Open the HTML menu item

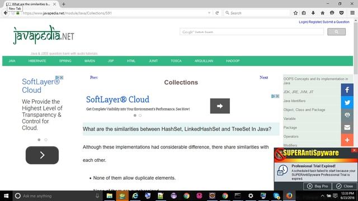tap(131, 61)
